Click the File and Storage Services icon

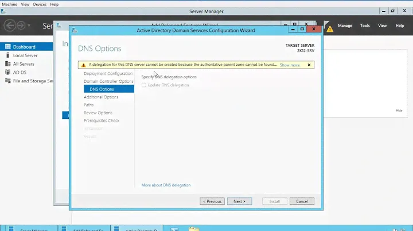click(x=7, y=81)
